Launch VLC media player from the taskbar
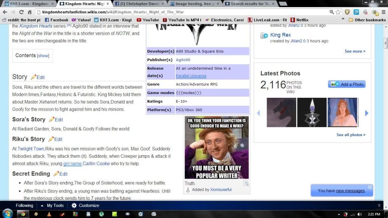The height and width of the screenshot is (218, 388). 49,214
